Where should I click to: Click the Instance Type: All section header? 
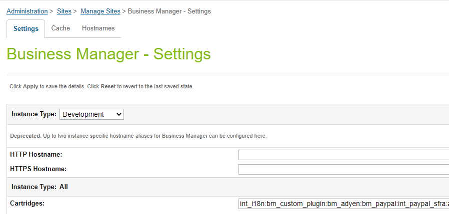point(39,187)
